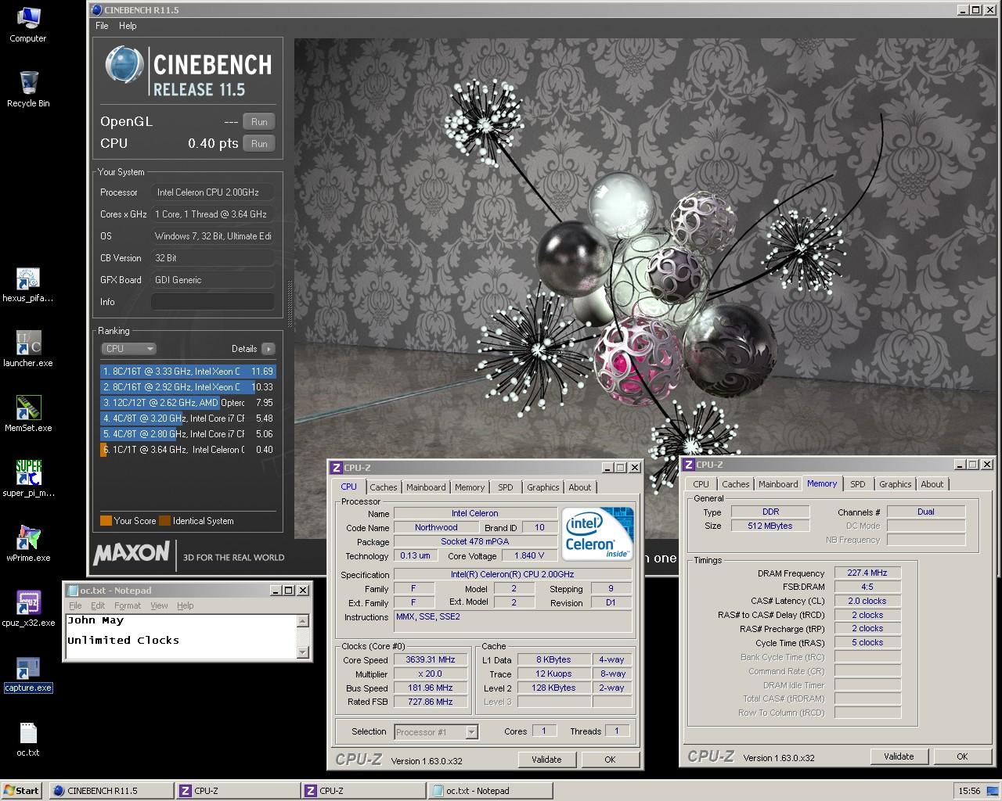Activate oc.txt - Notepad taskbar button
Viewport: 1002px width, 801px height.
[489, 790]
